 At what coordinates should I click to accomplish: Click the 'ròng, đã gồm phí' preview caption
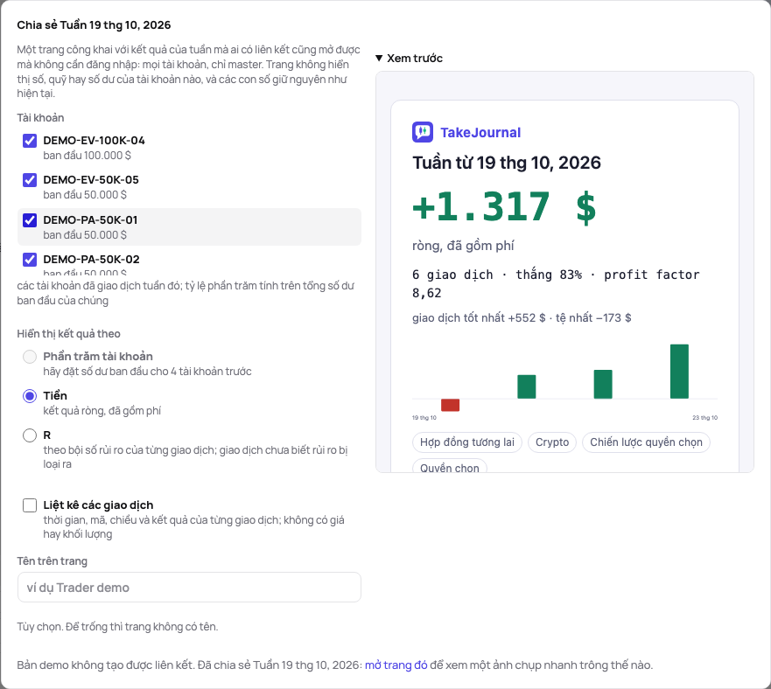pos(463,246)
